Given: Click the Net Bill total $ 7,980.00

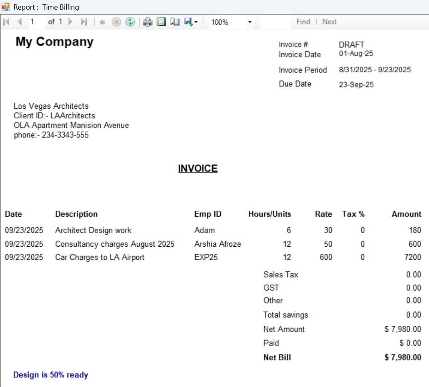Looking at the screenshot, I should click(403, 357).
